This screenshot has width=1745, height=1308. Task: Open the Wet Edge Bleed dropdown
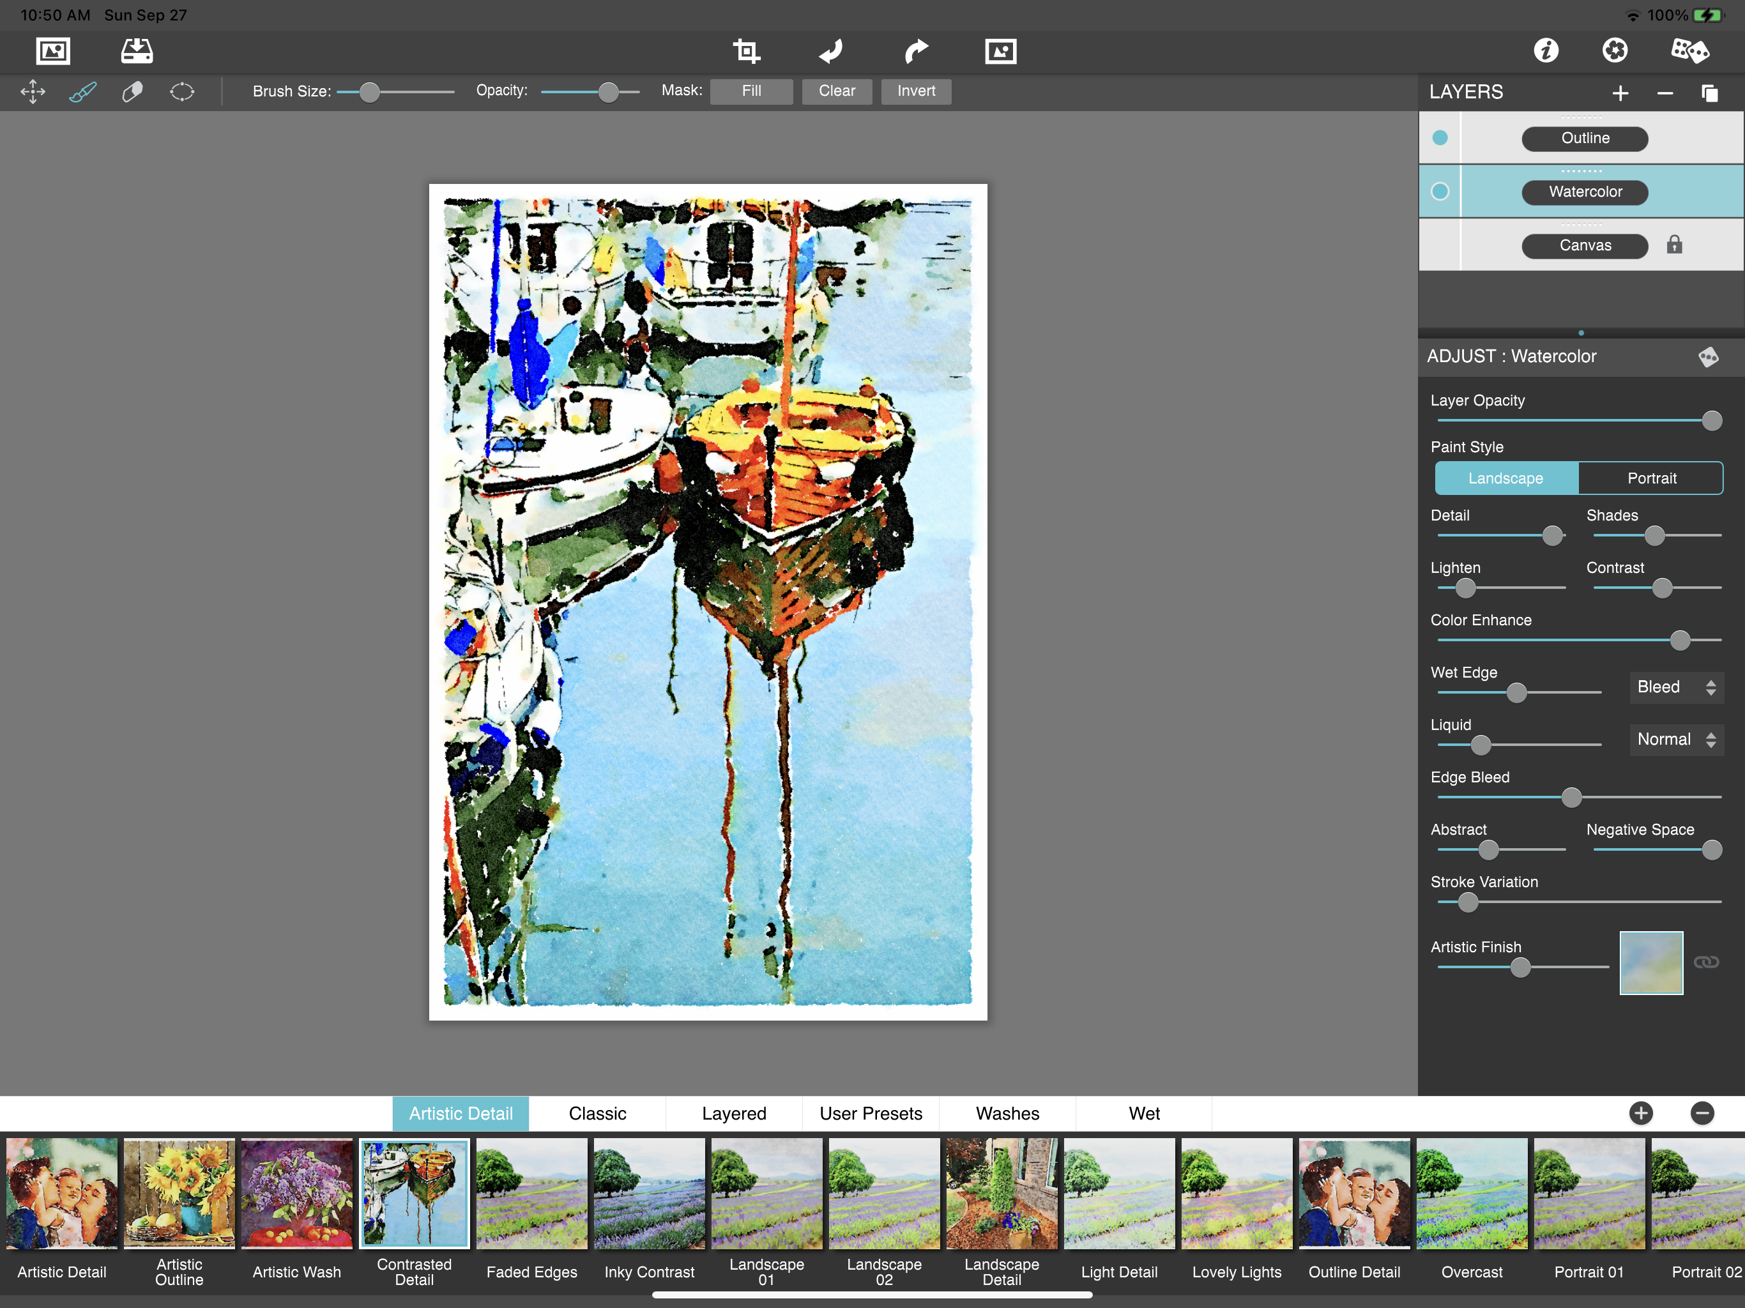pos(1675,687)
